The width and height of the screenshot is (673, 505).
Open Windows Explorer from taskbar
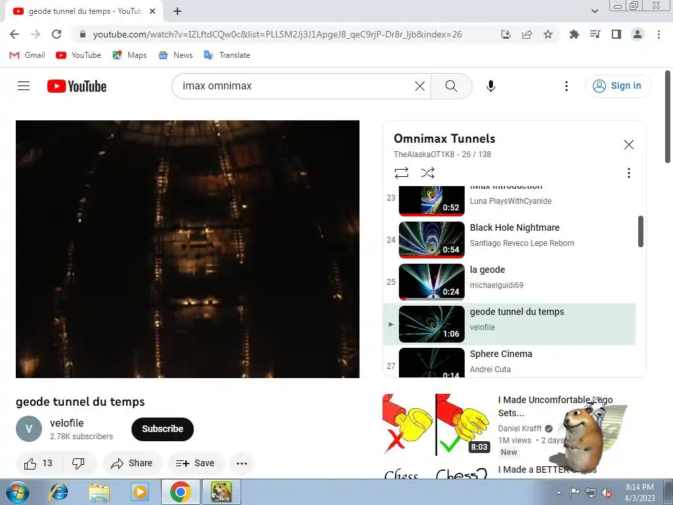[99, 492]
